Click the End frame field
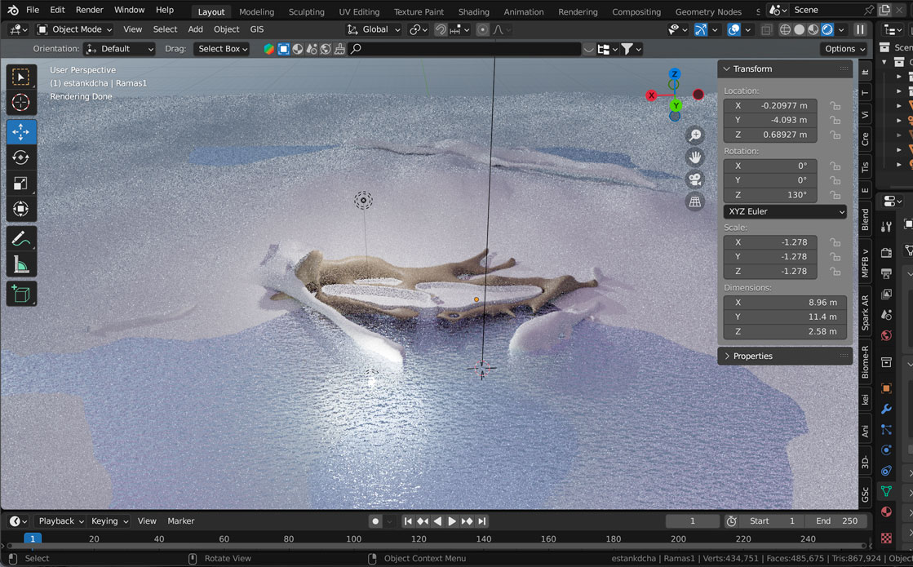This screenshot has width=913, height=567. click(x=835, y=521)
